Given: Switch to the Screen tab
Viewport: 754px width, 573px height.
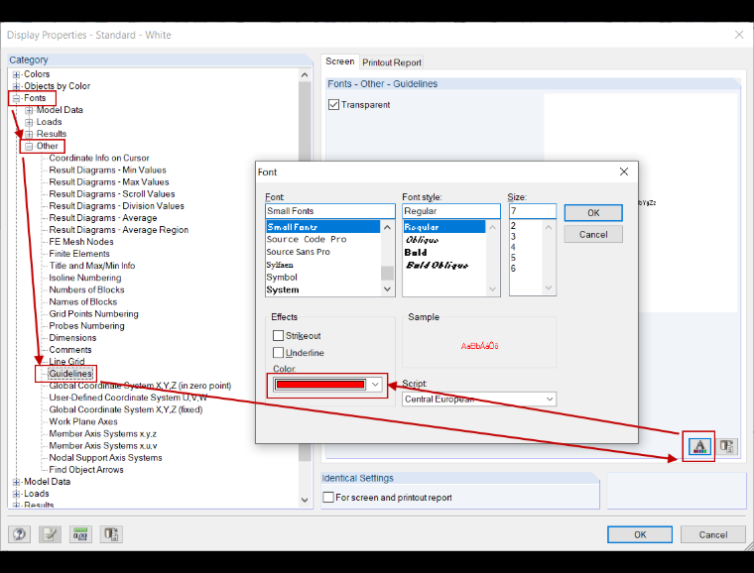Looking at the screenshot, I should (x=339, y=61).
